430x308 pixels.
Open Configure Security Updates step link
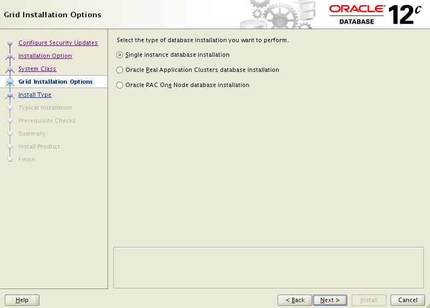pyautogui.click(x=58, y=43)
